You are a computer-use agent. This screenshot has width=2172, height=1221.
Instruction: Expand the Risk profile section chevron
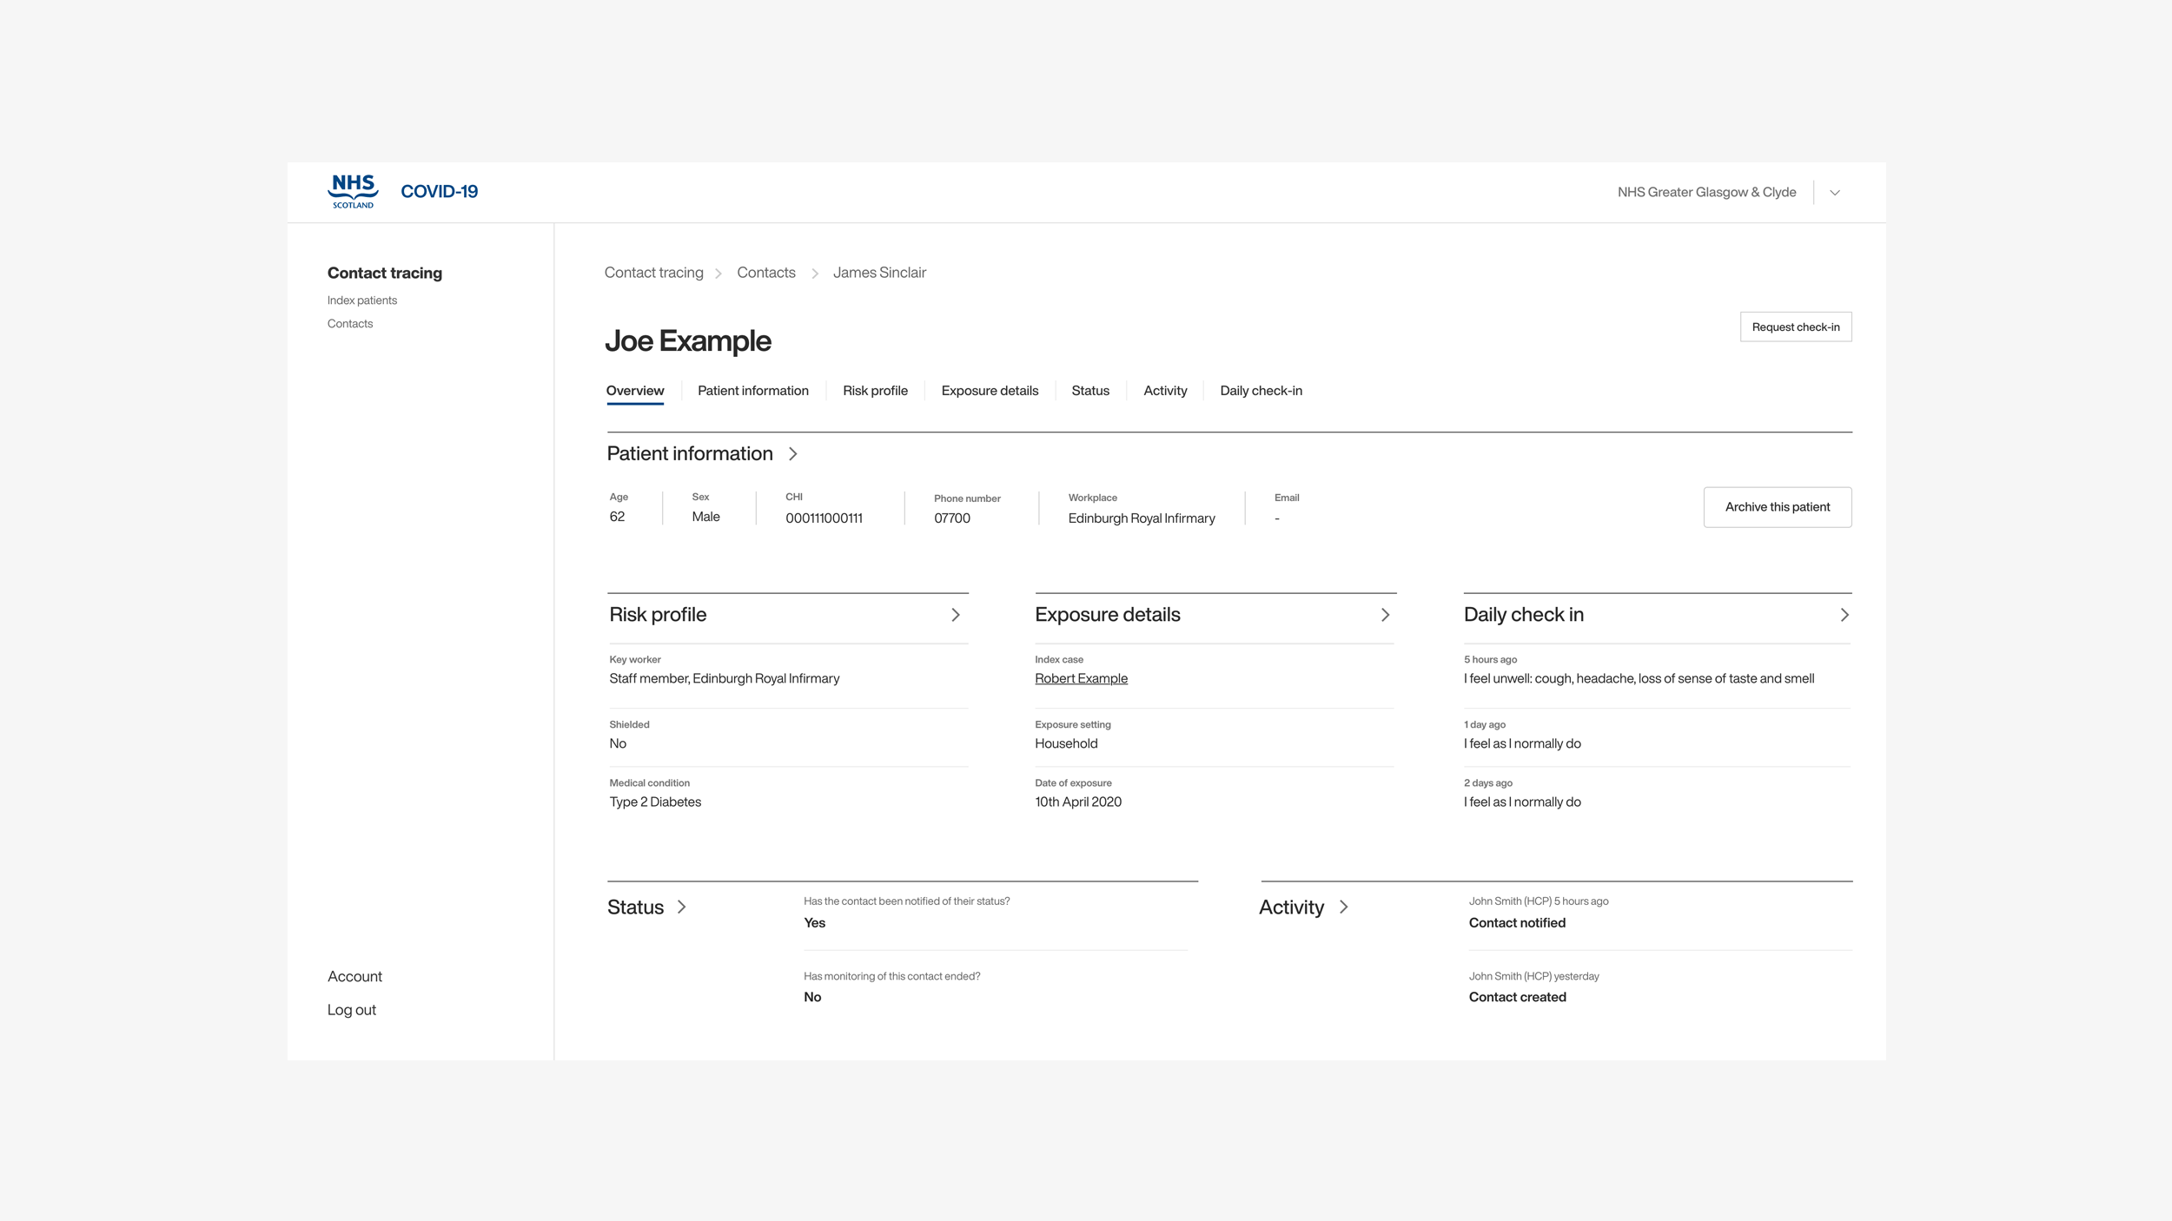[956, 615]
